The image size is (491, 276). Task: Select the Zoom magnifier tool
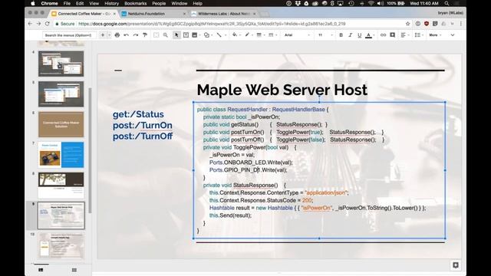[166, 35]
